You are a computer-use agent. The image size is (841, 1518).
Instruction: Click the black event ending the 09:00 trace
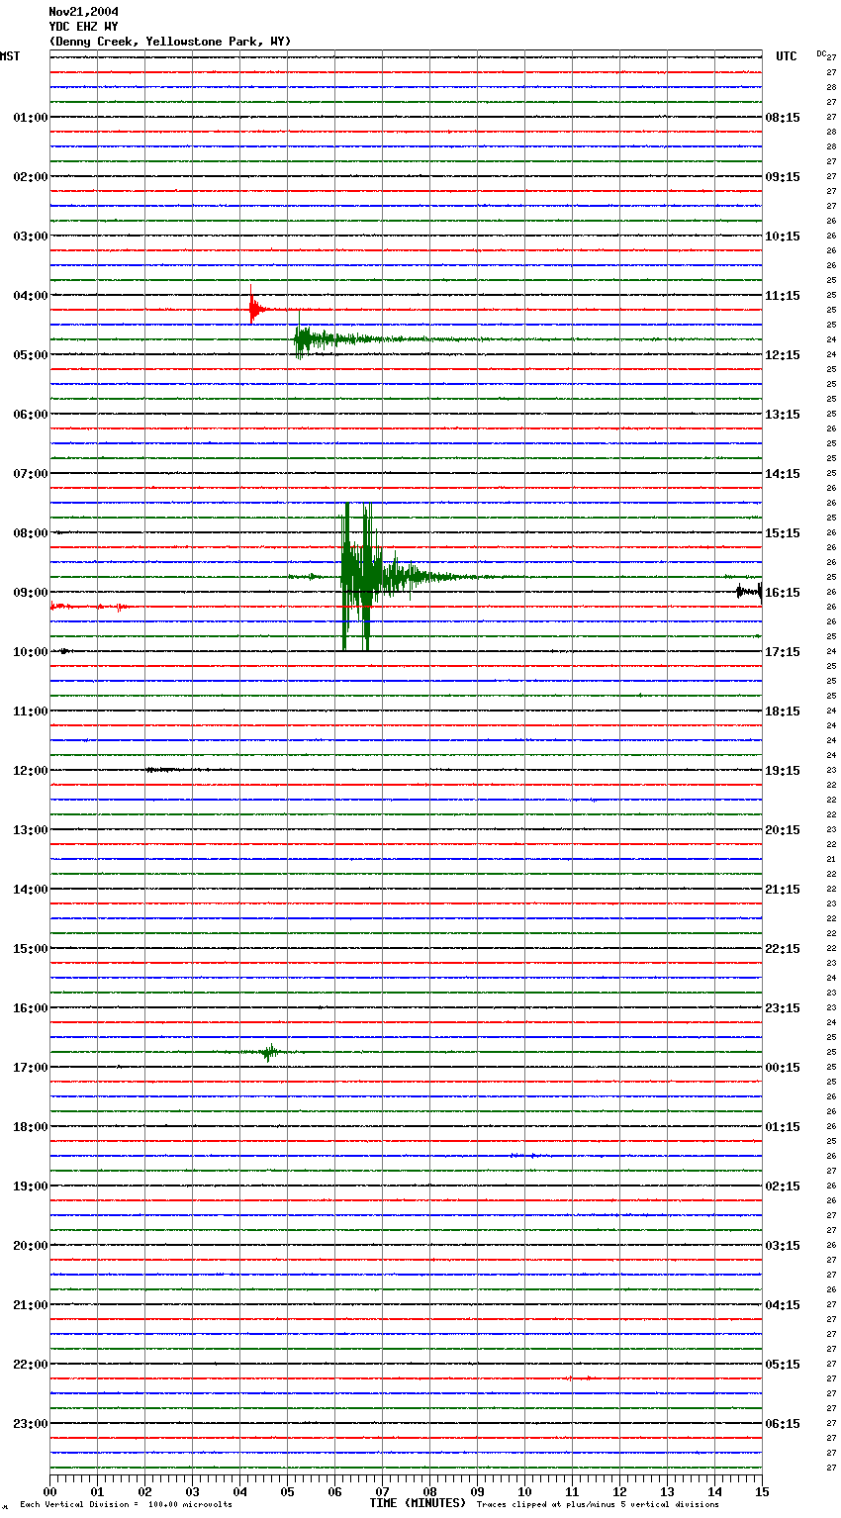(x=749, y=592)
